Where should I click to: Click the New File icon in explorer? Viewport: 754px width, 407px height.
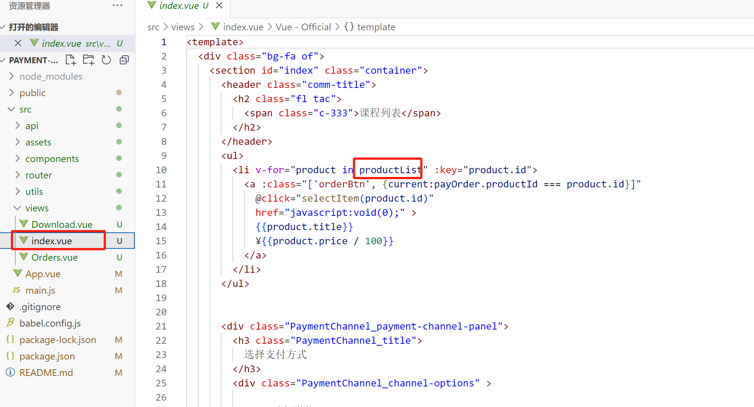coord(70,60)
